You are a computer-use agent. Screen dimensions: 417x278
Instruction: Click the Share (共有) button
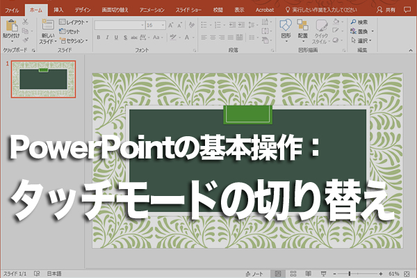386,10
